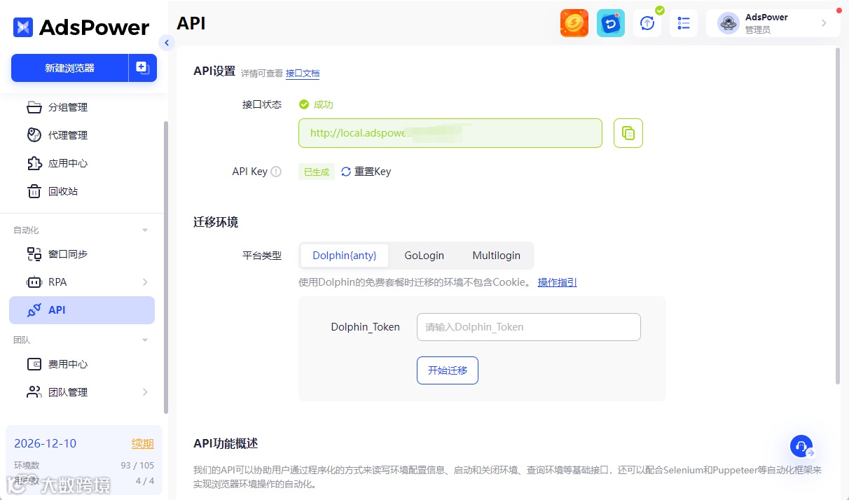
Task: Focus the Dolphin_Token input field
Action: 529,327
